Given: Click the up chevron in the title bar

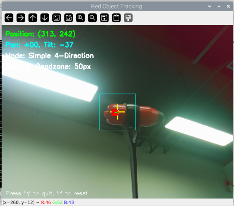Looking at the screenshot, I should (x=219, y=6).
